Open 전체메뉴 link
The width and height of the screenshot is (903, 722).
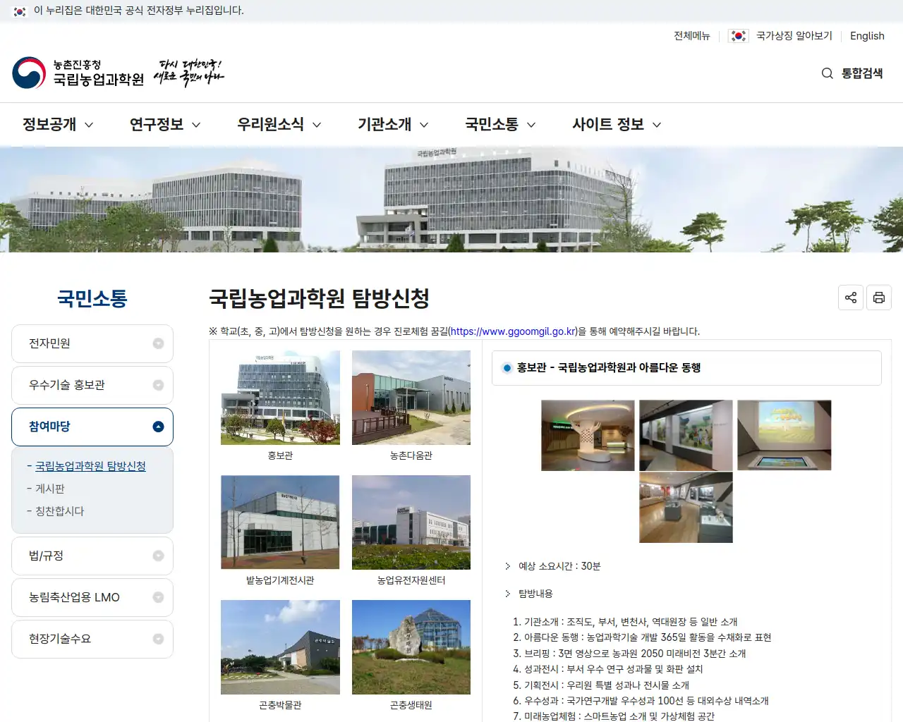point(691,36)
